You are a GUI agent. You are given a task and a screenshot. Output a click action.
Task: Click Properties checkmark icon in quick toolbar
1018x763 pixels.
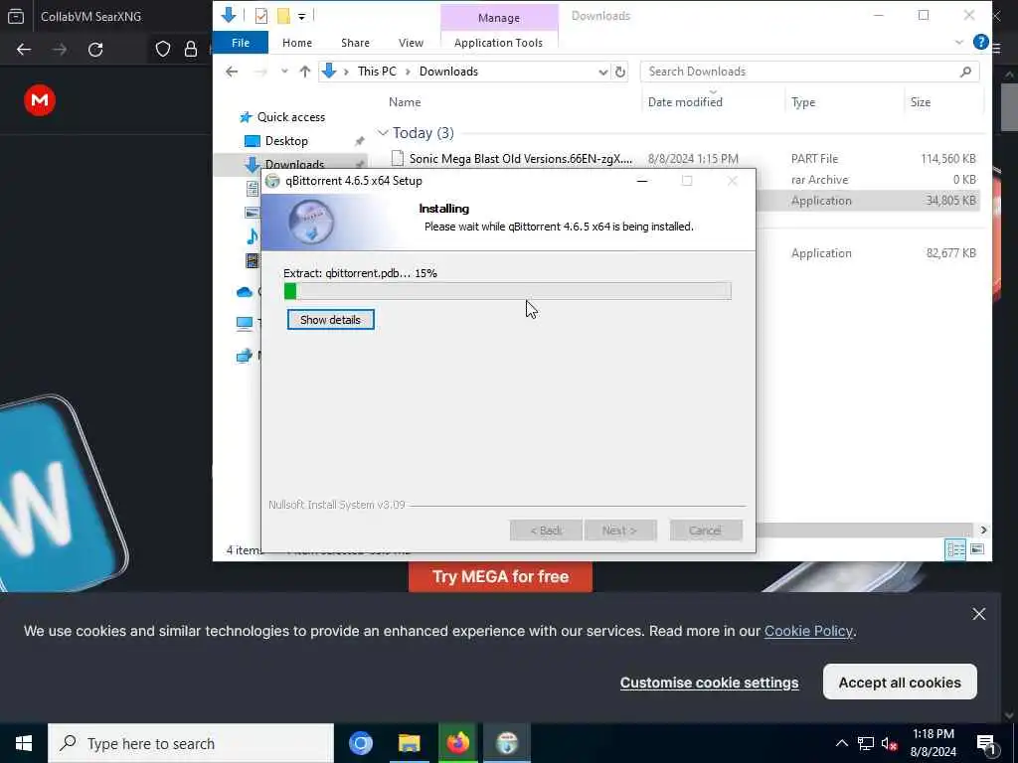click(x=261, y=16)
